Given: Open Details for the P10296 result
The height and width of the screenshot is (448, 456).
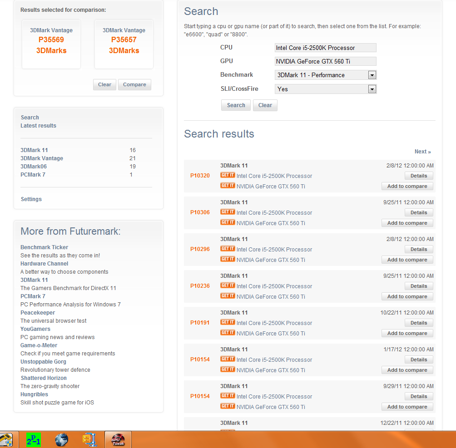Looking at the screenshot, I should 419,249.
